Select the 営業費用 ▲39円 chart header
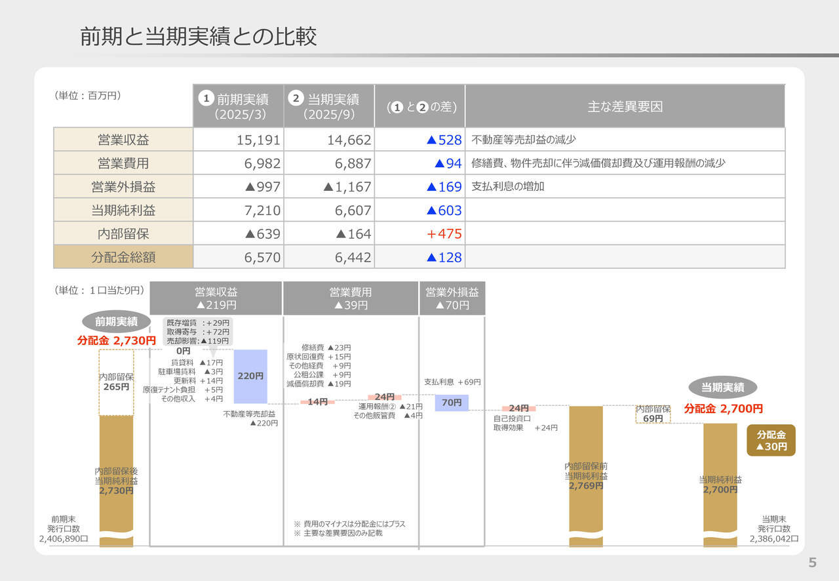The image size is (839, 581). [x=350, y=298]
